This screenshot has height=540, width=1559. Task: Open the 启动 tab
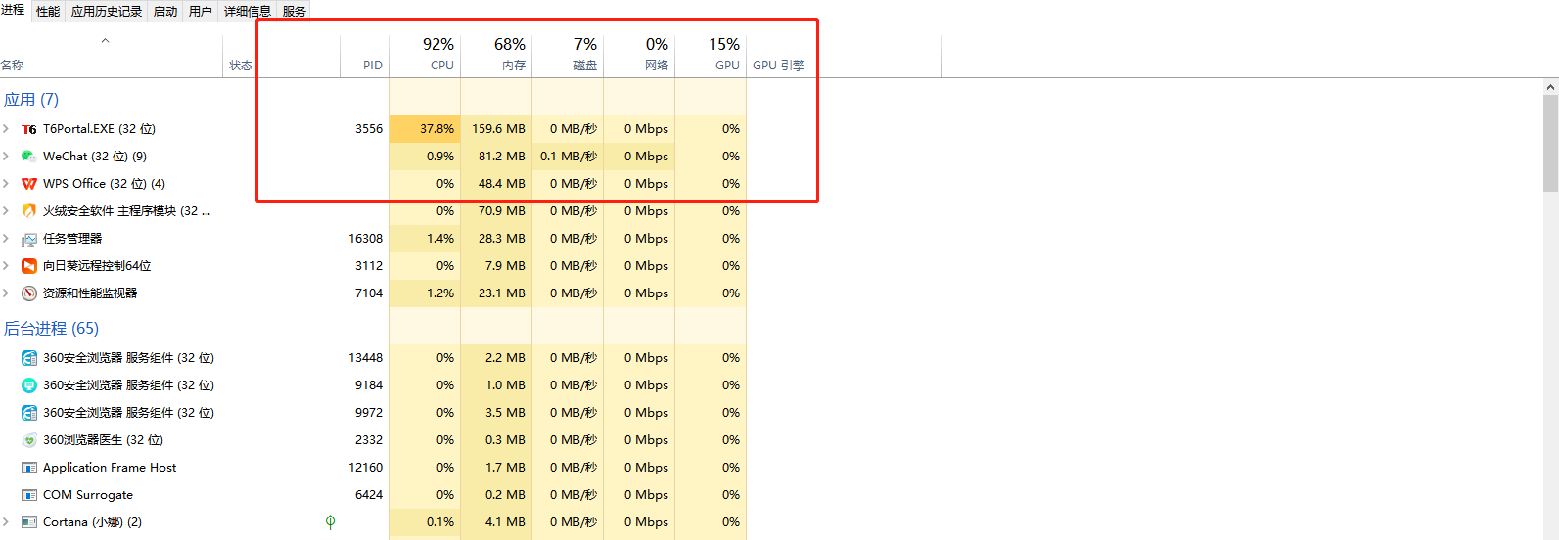coord(165,11)
